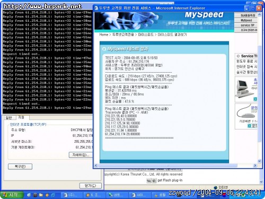Click the topmost sidebar button above MySpeed

pyautogui.click(x=246, y=15)
